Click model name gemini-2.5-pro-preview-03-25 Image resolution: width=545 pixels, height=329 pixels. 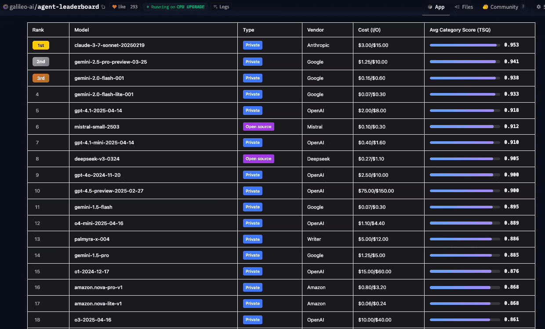(x=111, y=62)
